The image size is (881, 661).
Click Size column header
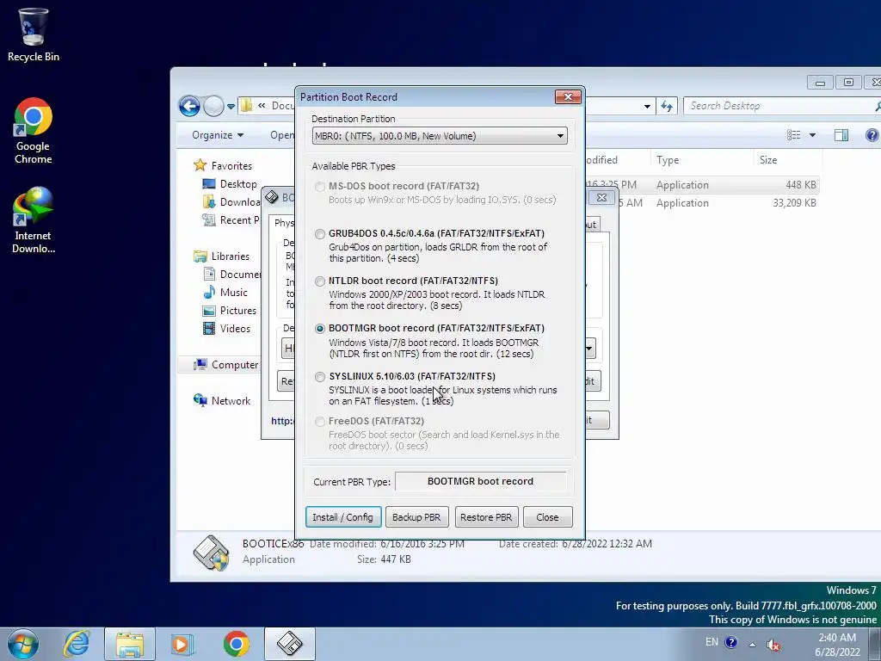pos(786,160)
